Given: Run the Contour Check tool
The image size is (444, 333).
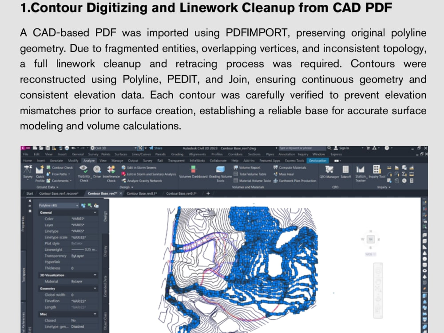Looking at the screenshot, I should pos(60,168).
